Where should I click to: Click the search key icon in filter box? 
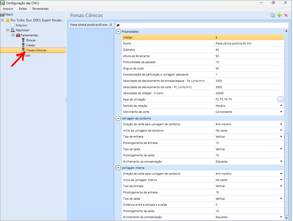coord(118,25)
